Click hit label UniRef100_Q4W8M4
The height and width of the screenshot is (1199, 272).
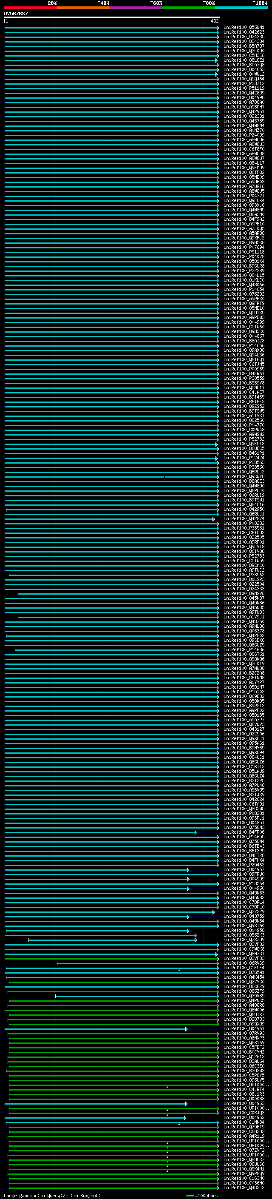244,125
